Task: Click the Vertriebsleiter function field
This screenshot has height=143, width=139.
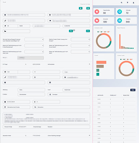Action: click(x=31, y=95)
